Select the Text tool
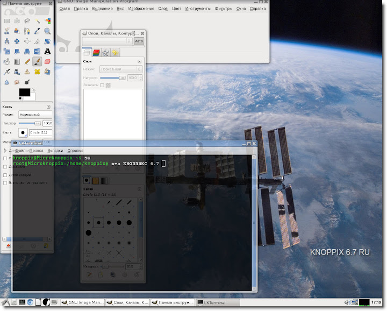 point(47,52)
